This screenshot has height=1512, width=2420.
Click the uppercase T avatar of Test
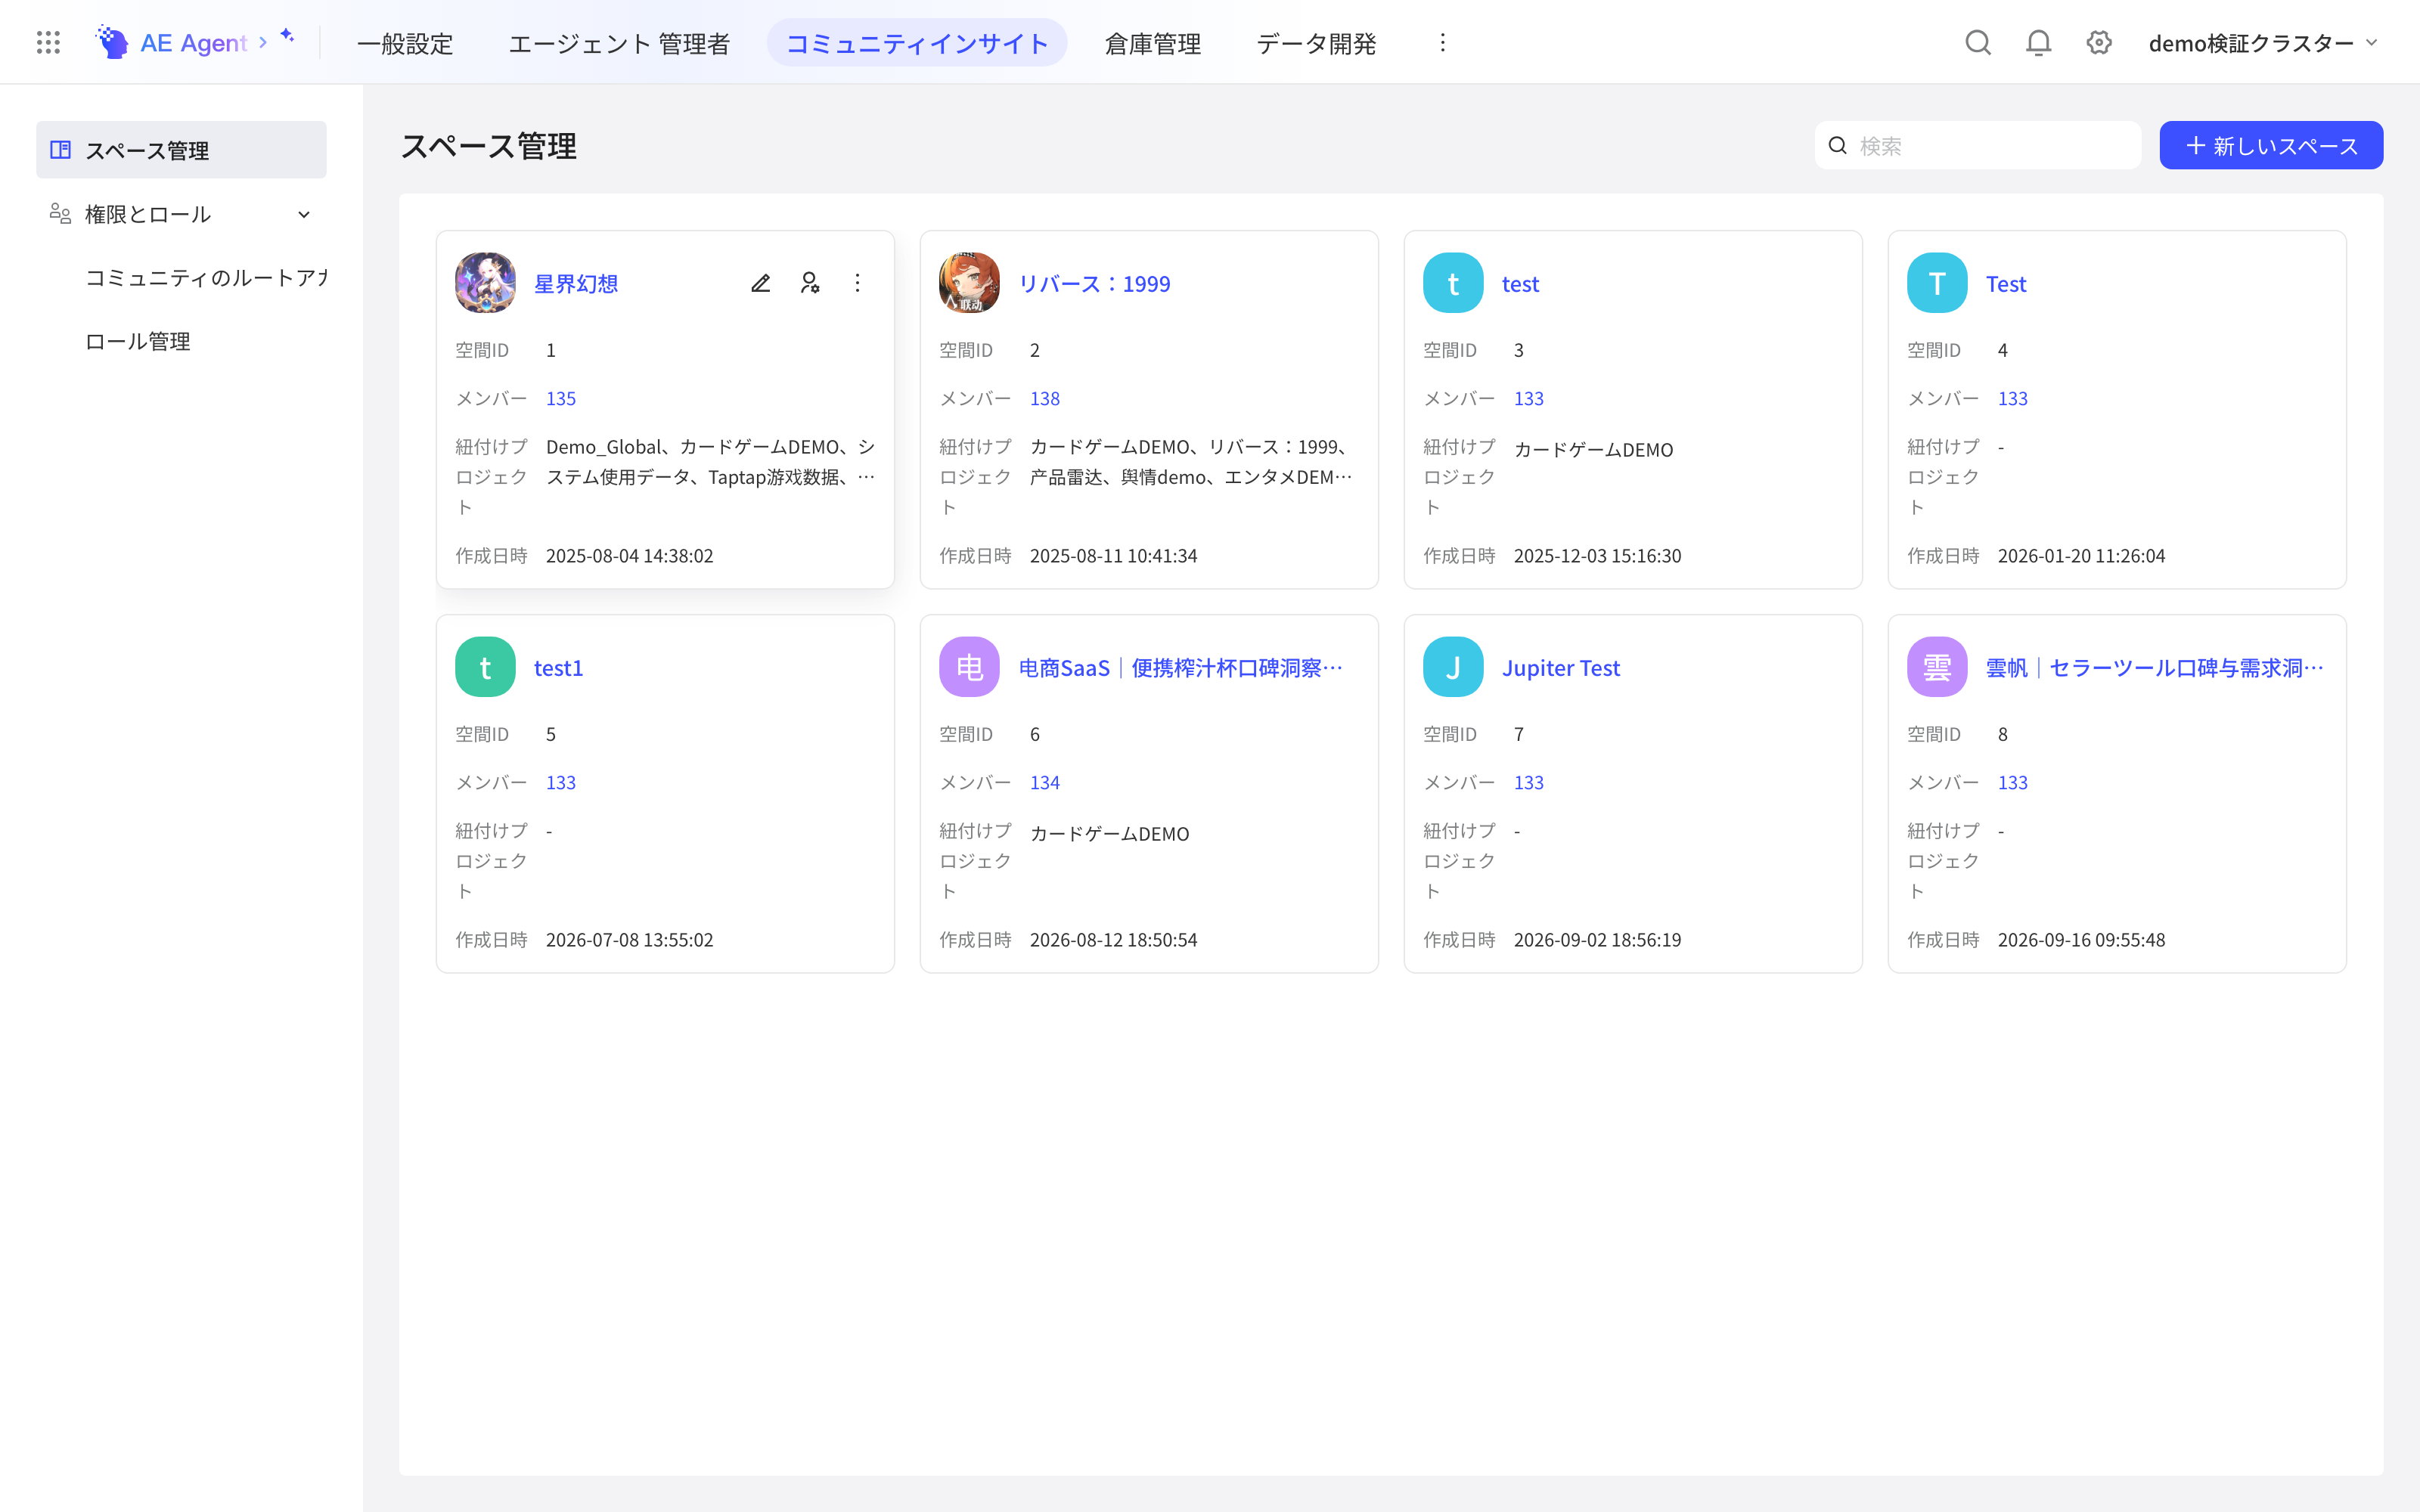click(1937, 283)
